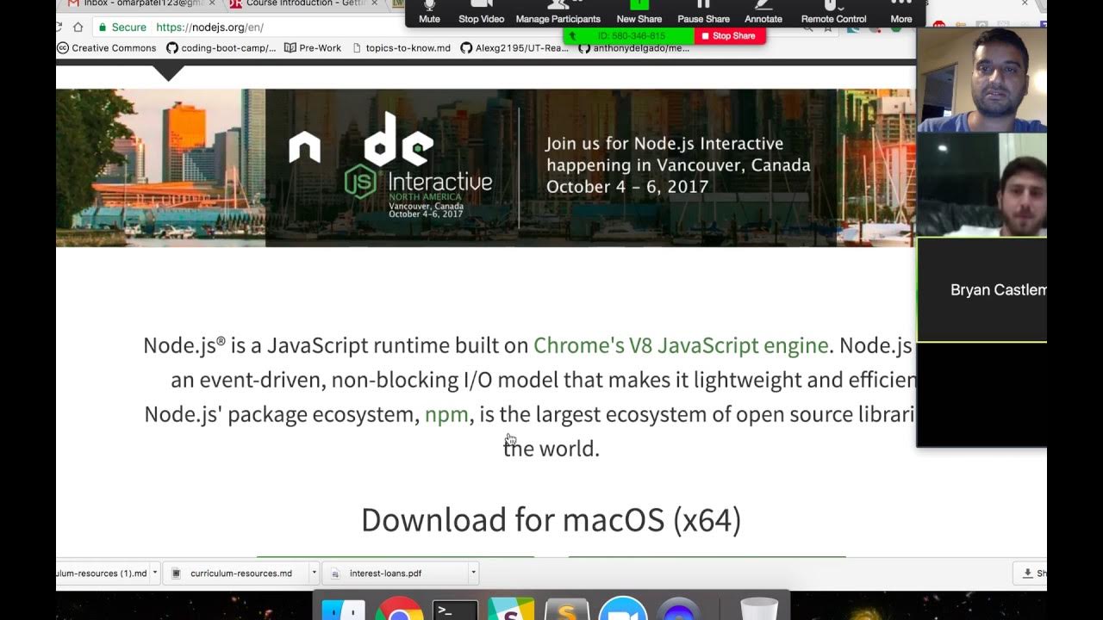Open the More options in Zoom
Screen dimensions: 1103x620
coord(901,13)
